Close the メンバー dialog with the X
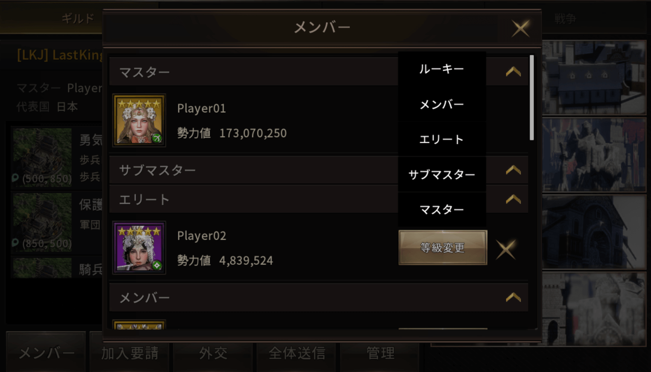The height and width of the screenshot is (372, 651). click(520, 28)
